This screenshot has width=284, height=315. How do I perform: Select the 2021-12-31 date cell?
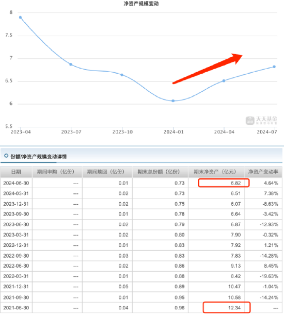click(x=16, y=287)
